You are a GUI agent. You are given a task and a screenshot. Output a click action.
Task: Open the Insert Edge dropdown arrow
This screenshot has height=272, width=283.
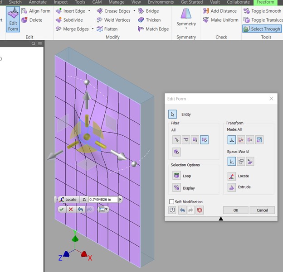89,11
